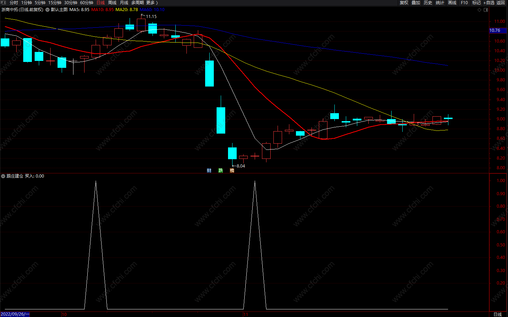508x317 pixels.
Task: Open the 统计 statistics button
Action: 440,2
